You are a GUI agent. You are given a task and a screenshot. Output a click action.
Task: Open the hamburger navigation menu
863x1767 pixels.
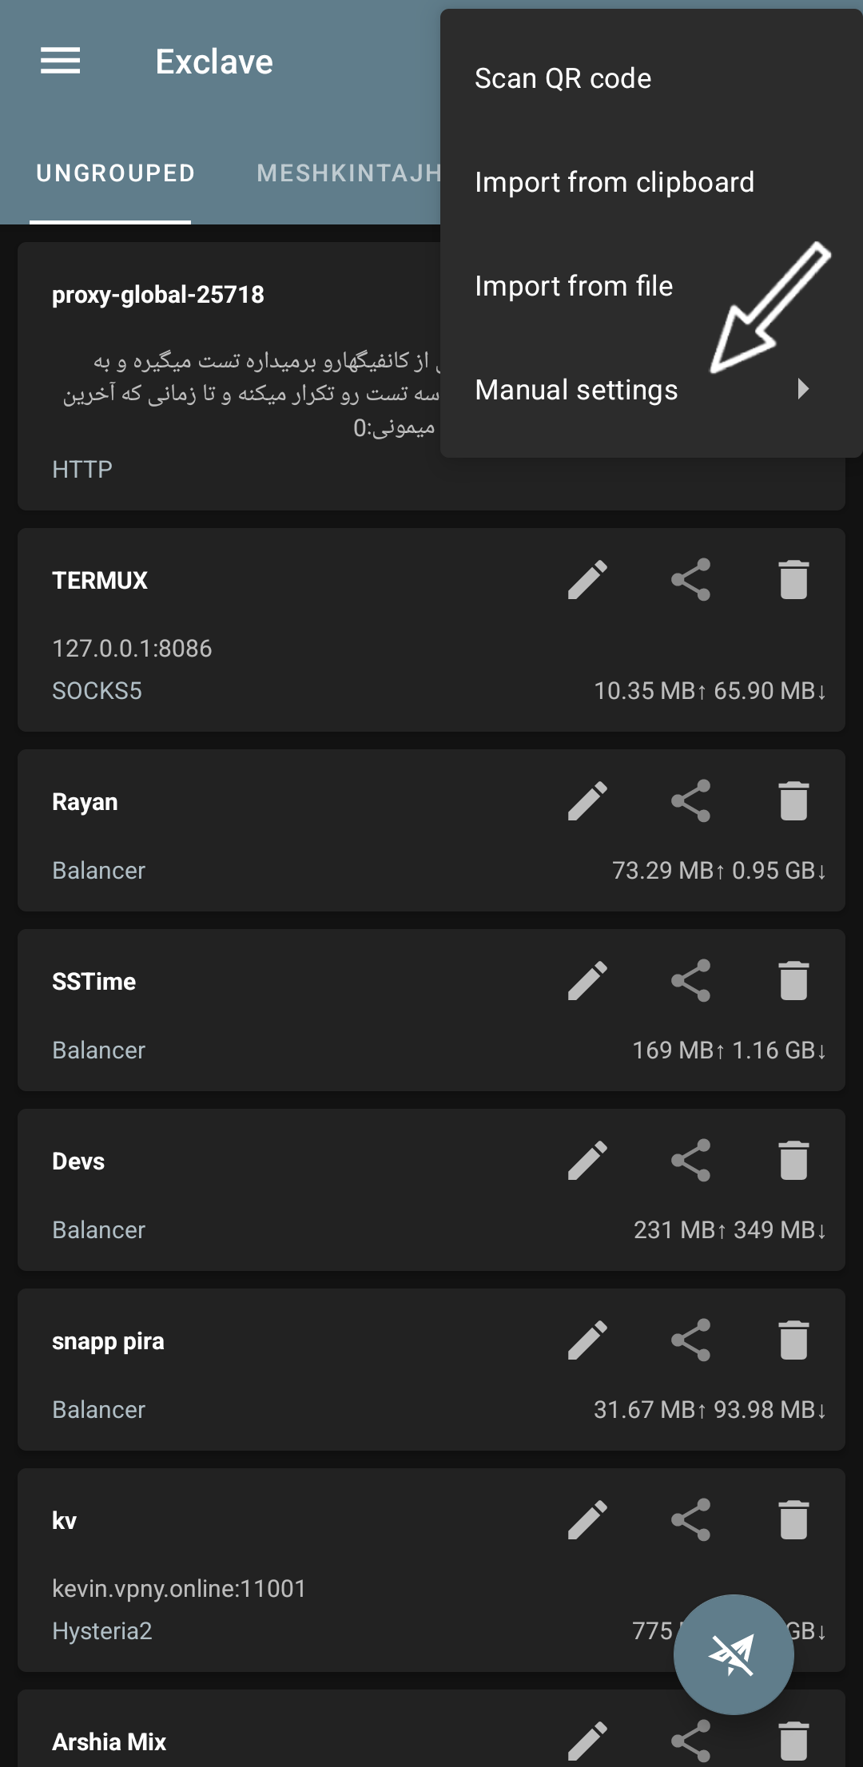[x=61, y=61]
